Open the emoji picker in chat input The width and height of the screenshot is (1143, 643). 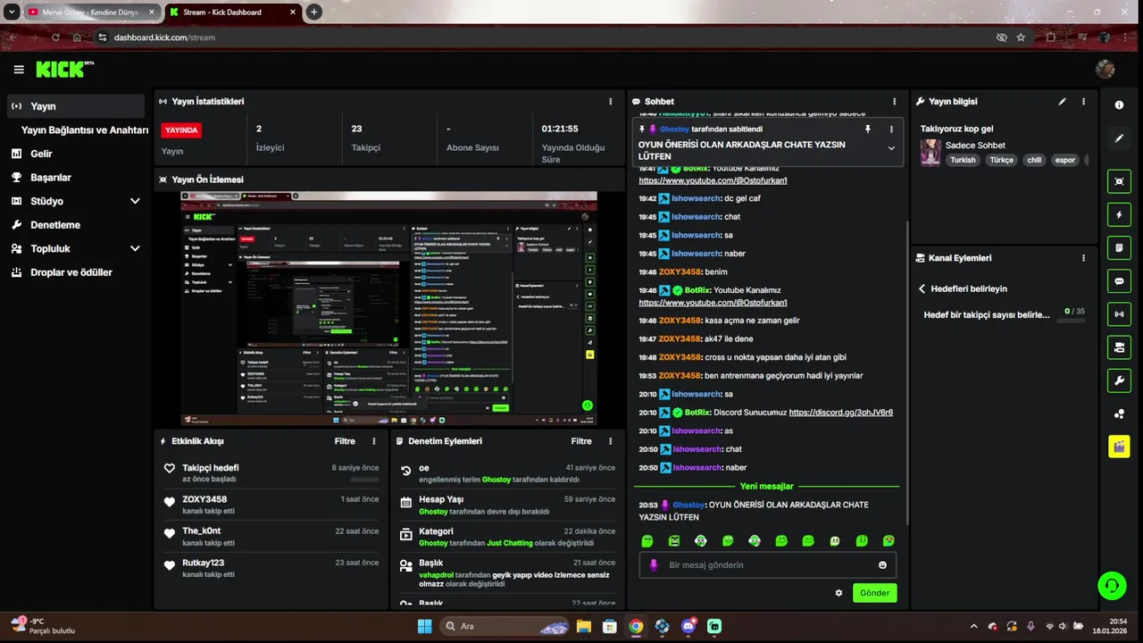pyautogui.click(x=882, y=564)
